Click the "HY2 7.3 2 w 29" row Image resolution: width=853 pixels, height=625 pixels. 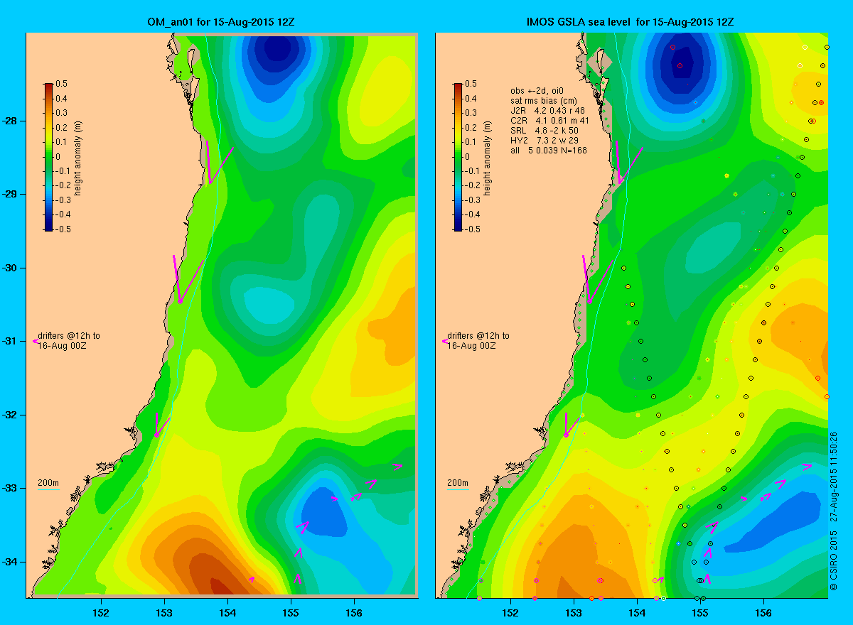coord(546,141)
